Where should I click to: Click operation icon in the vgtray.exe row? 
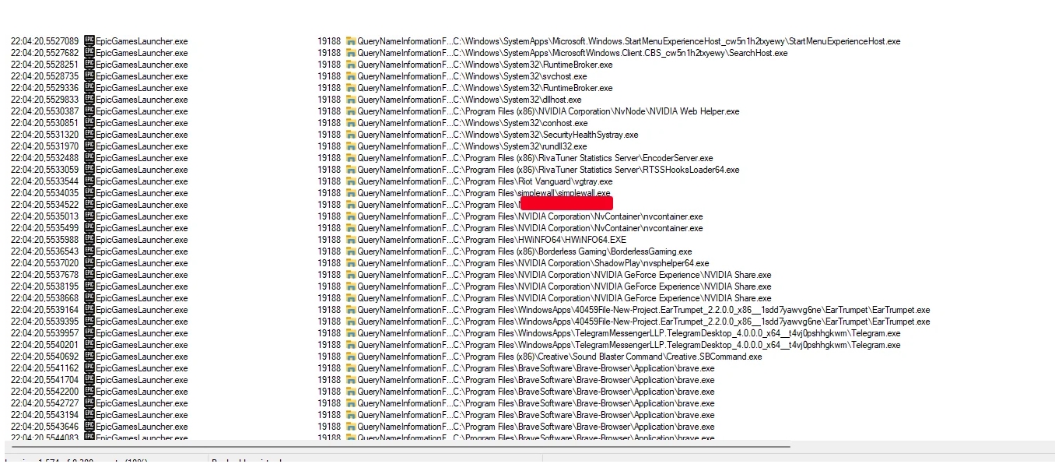[350, 181]
